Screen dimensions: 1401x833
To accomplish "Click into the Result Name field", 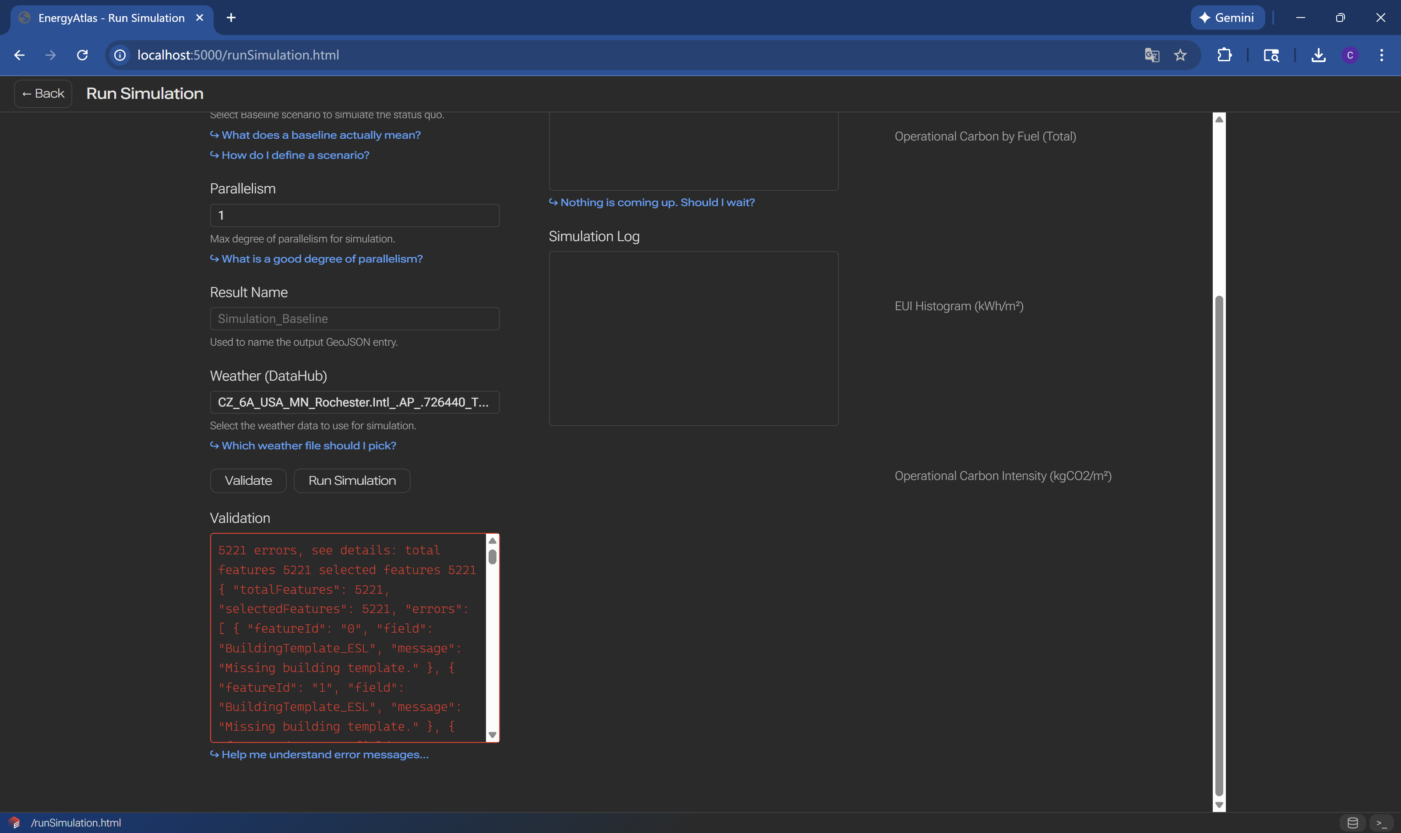I will 355,319.
